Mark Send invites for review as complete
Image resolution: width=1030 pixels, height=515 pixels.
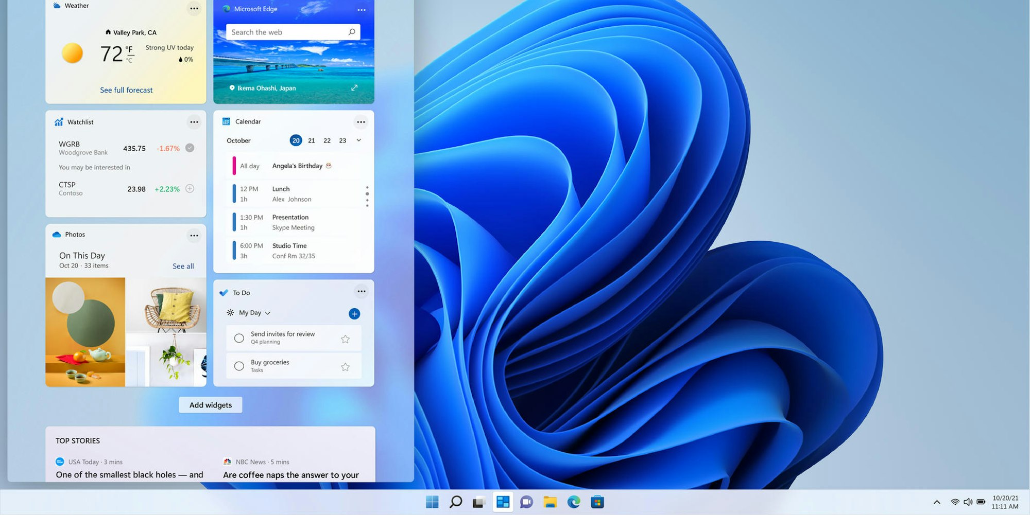[x=239, y=339]
